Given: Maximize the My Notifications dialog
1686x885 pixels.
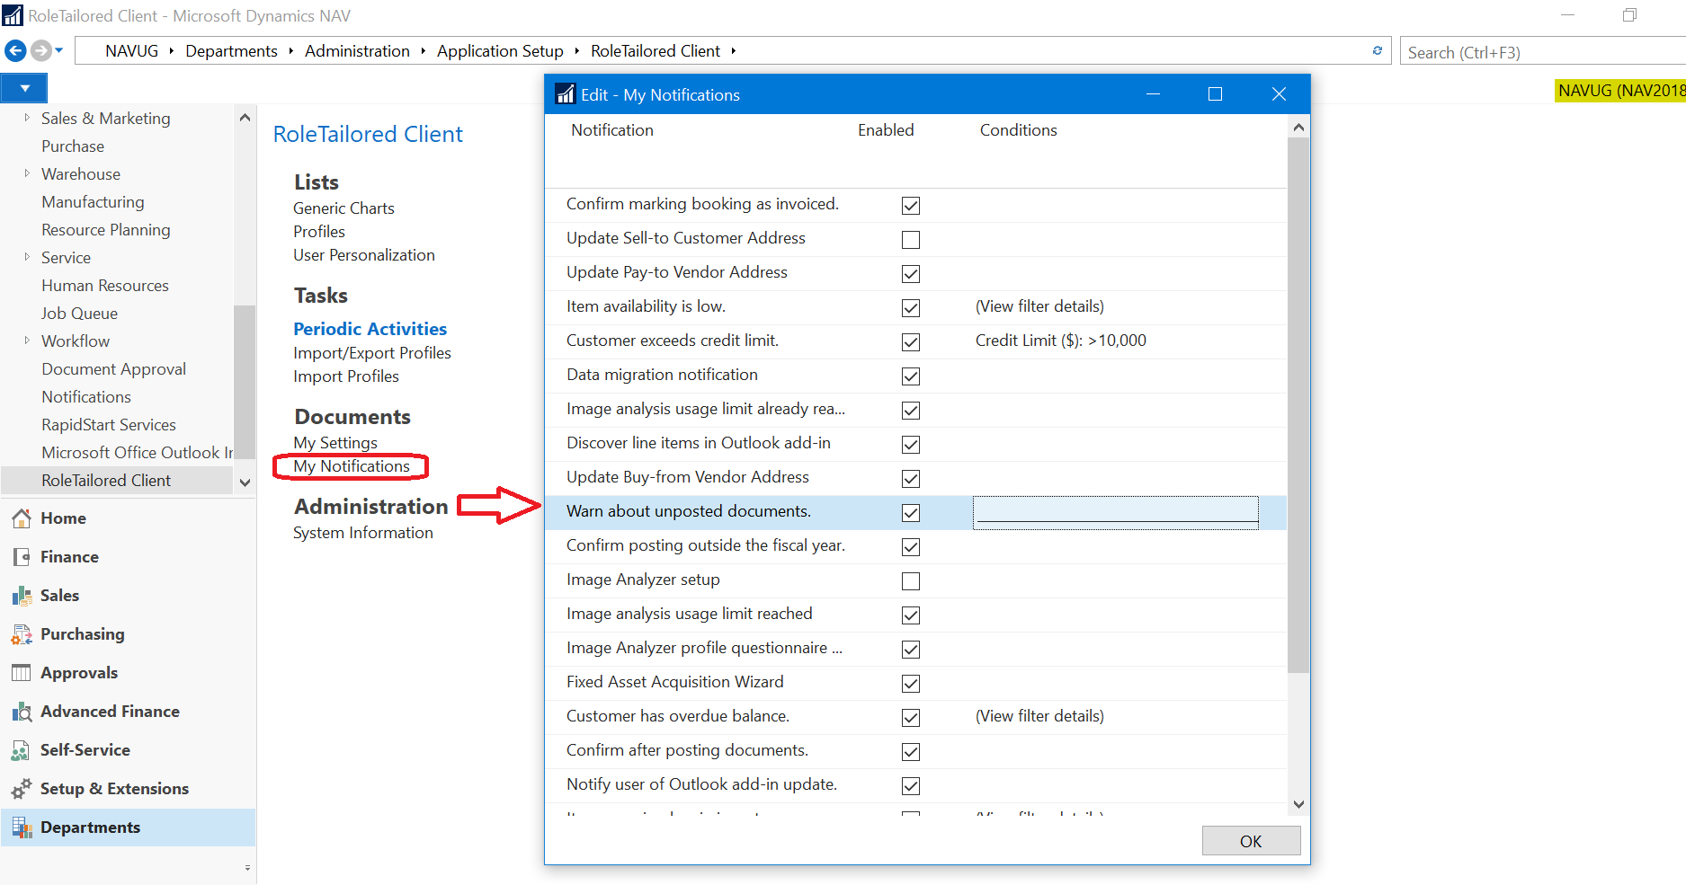Looking at the screenshot, I should (x=1215, y=94).
